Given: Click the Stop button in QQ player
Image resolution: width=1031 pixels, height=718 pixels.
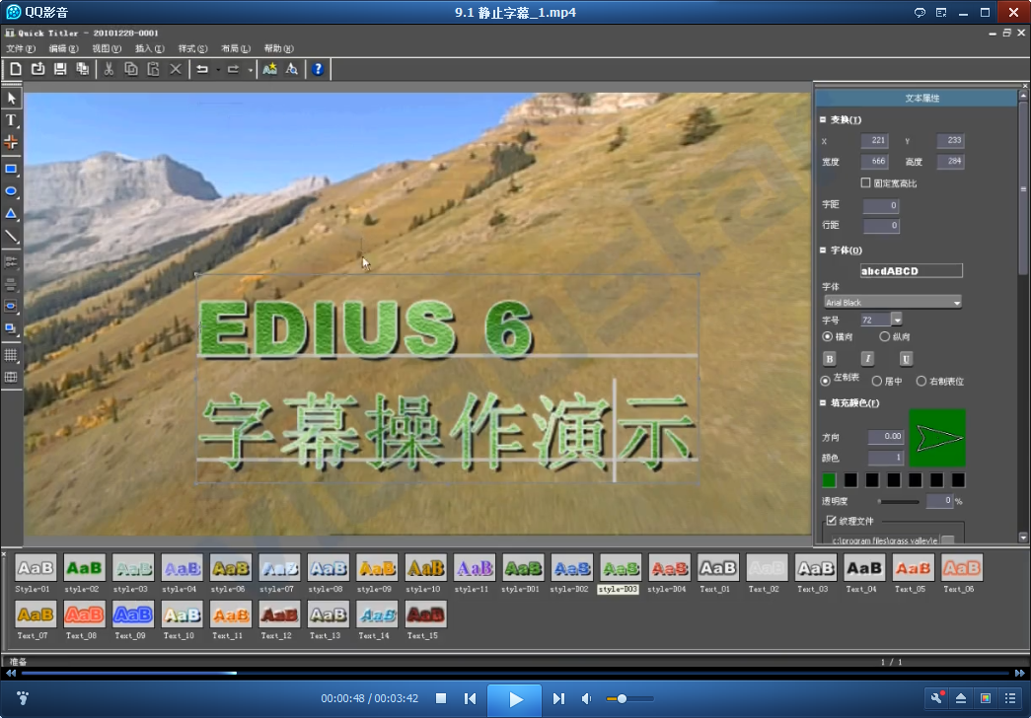Looking at the screenshot, I should [441, 698].
